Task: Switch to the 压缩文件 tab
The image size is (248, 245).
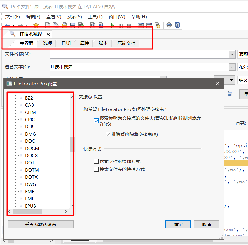Action: 126,43
